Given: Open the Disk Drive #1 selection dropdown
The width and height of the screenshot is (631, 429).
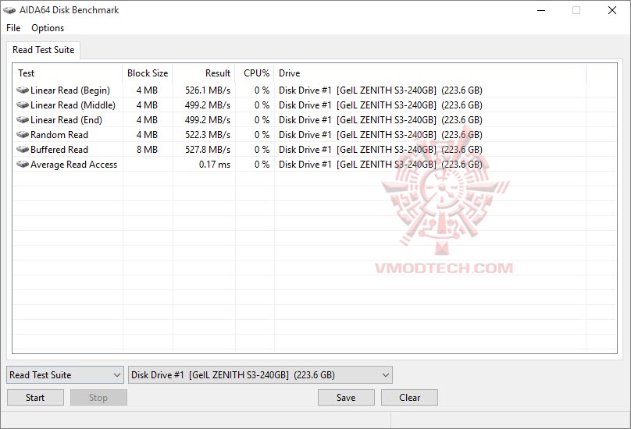Looking at the screenshot, I should (x=260, y=374).
